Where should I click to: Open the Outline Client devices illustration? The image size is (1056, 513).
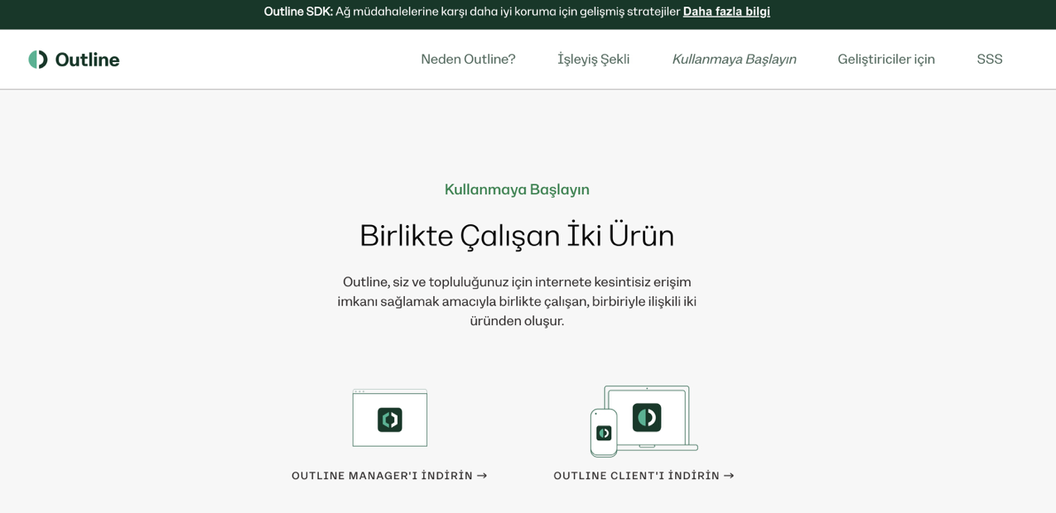[x=644, y=421]
